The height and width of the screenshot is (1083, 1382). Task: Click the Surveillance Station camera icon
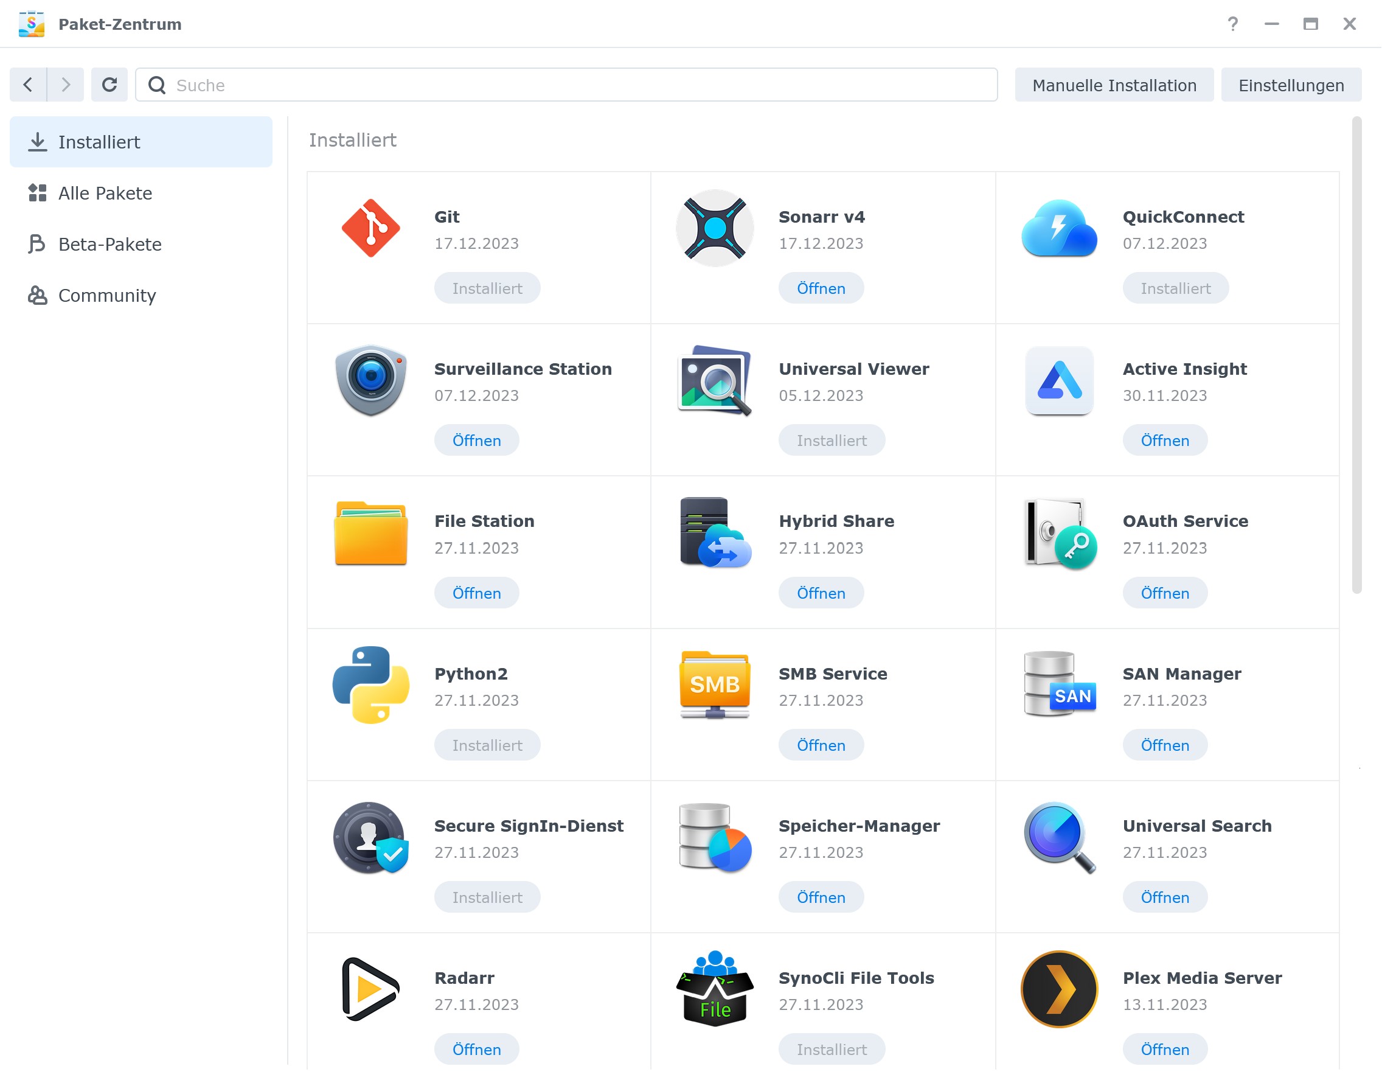[x=370, y=380]
